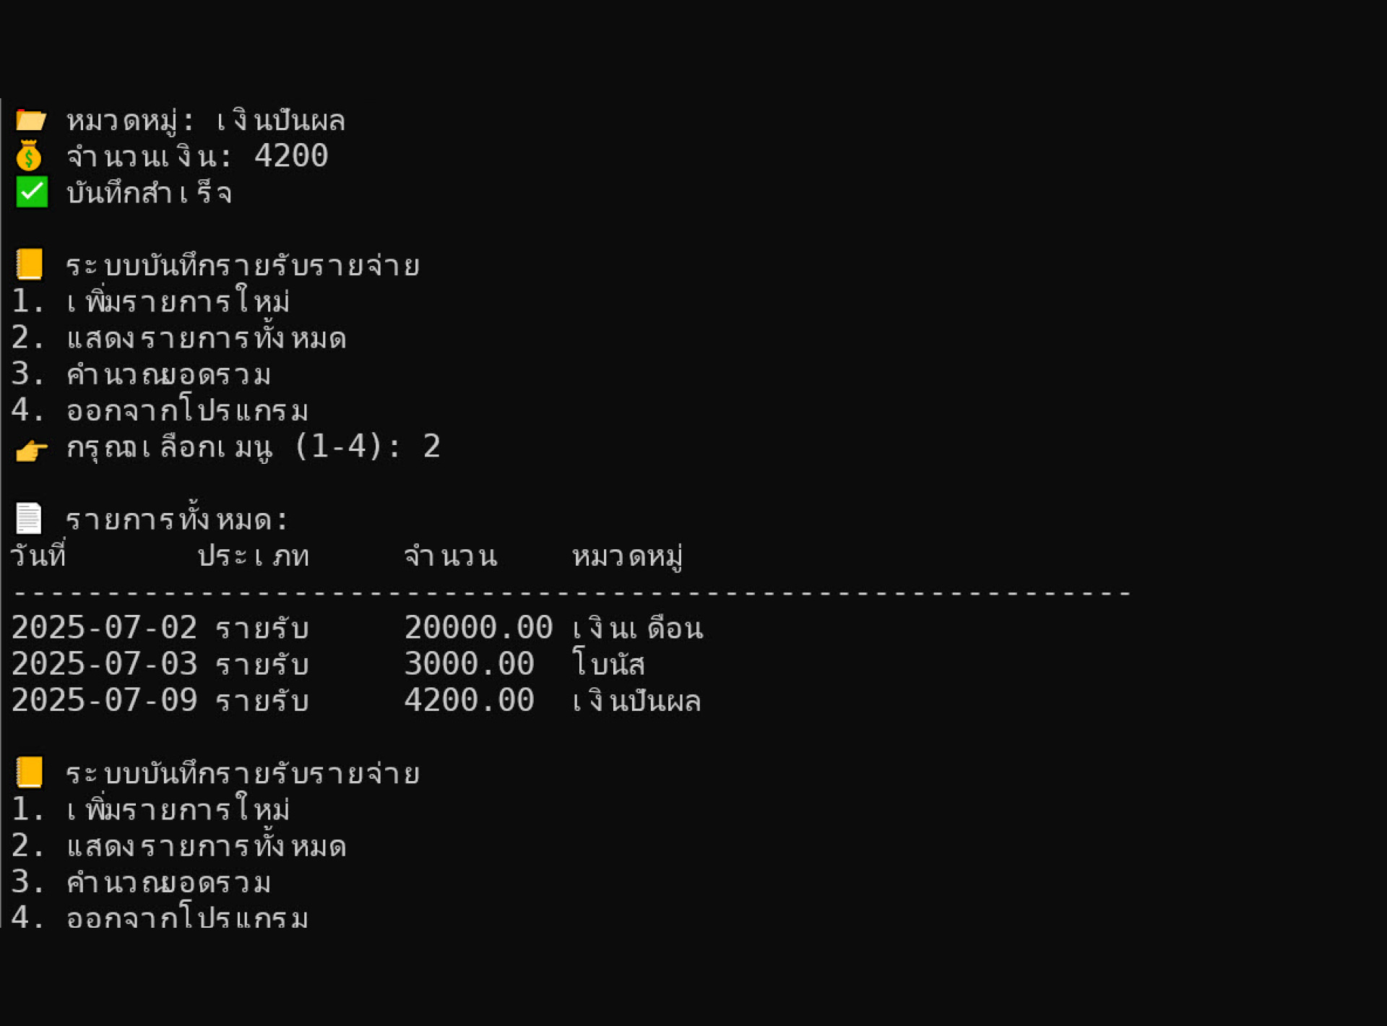Click the document page list icon
Image resolution: width=1387 pixels, height=1026 pixels.
[29, 518]
